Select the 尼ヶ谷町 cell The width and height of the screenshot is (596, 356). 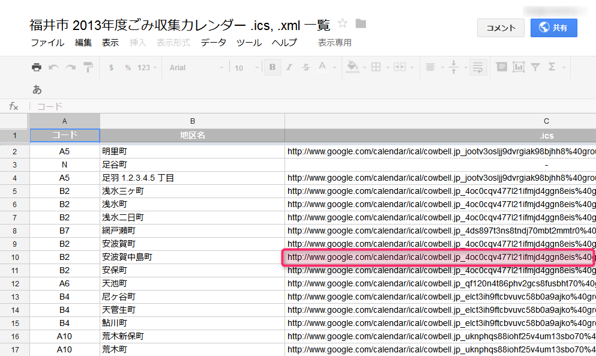pyautogui.click(x=192, y=297)
